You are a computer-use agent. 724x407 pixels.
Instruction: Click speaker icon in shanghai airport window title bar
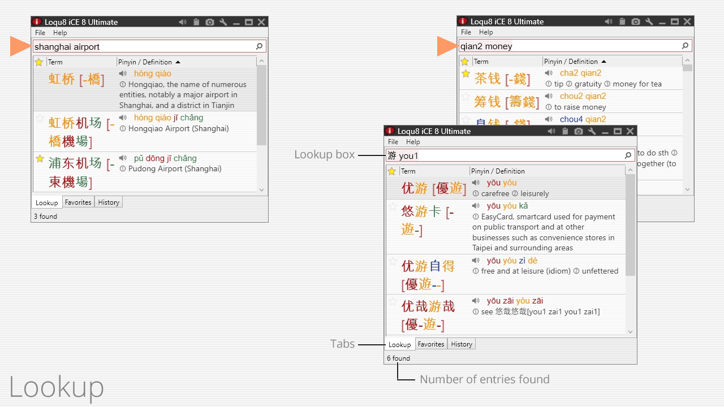183,22
